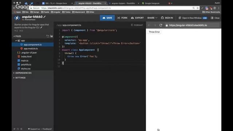Bookmark this page with star icon
The height and width of the screenshot is (131, 233).
coord(197,8)
